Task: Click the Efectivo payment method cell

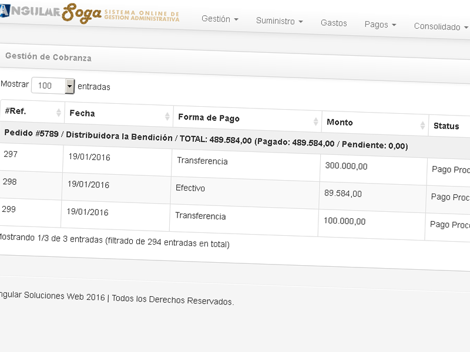Action: coord(190,188)
